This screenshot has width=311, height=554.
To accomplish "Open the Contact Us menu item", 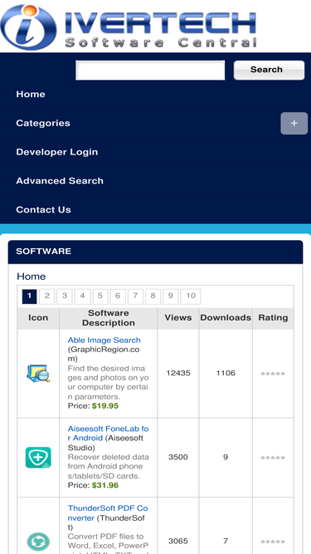I will coord(43,210).
